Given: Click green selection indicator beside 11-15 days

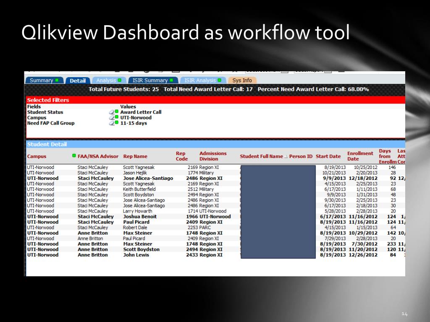Looking at the screenshot, I should (x=117, y=122).
